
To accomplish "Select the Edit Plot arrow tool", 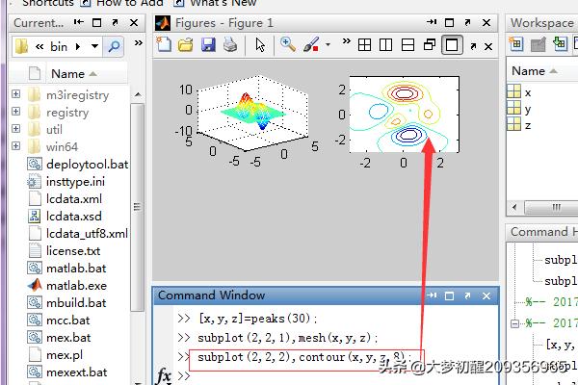I will 260,44.
